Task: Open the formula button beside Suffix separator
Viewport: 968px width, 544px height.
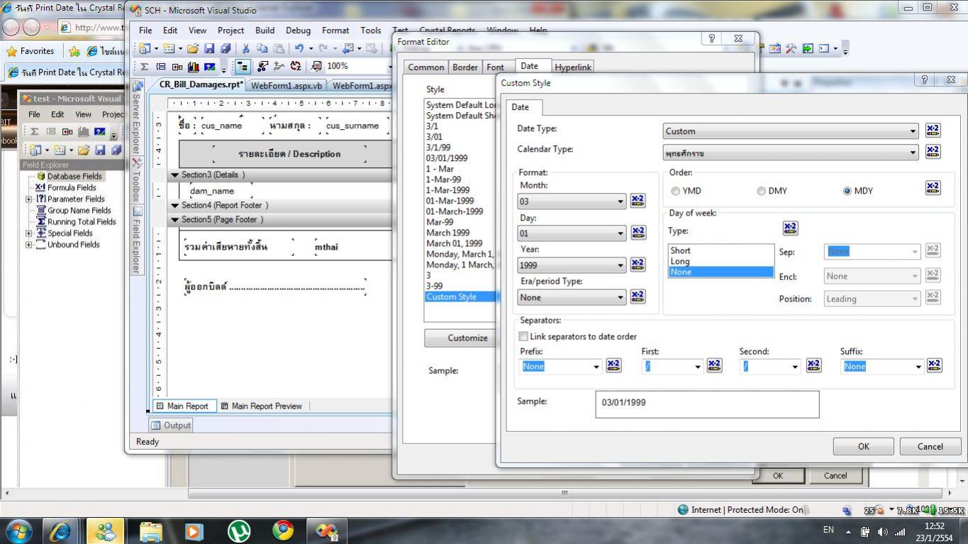Action: point(934,365)
